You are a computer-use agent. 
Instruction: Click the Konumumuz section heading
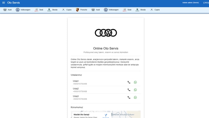tap(77, 107)
